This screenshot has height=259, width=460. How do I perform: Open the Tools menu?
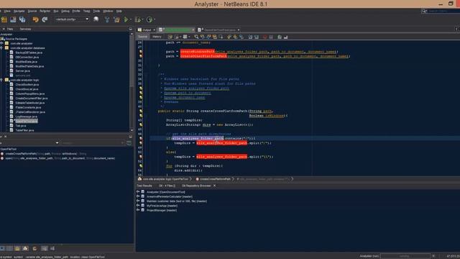tap(96, 12)
